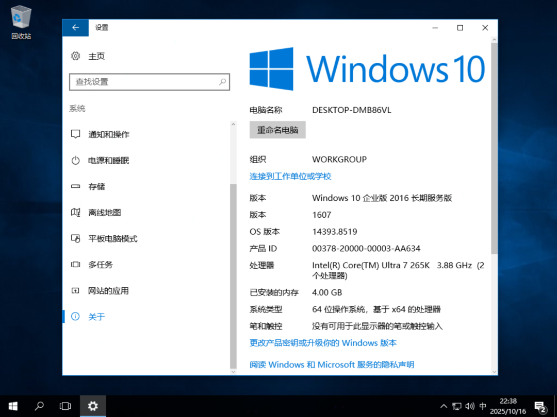557x417 pixels.
Task: Open 阅读 Windows 和 Microsoft 服务的隐私声明 link
Action: click(x=332, y=364)
